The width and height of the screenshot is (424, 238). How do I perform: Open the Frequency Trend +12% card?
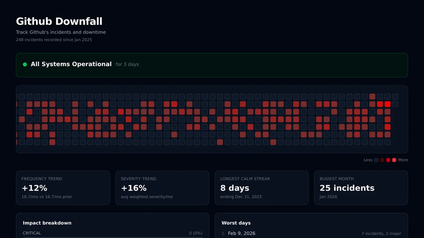point(63,188)
